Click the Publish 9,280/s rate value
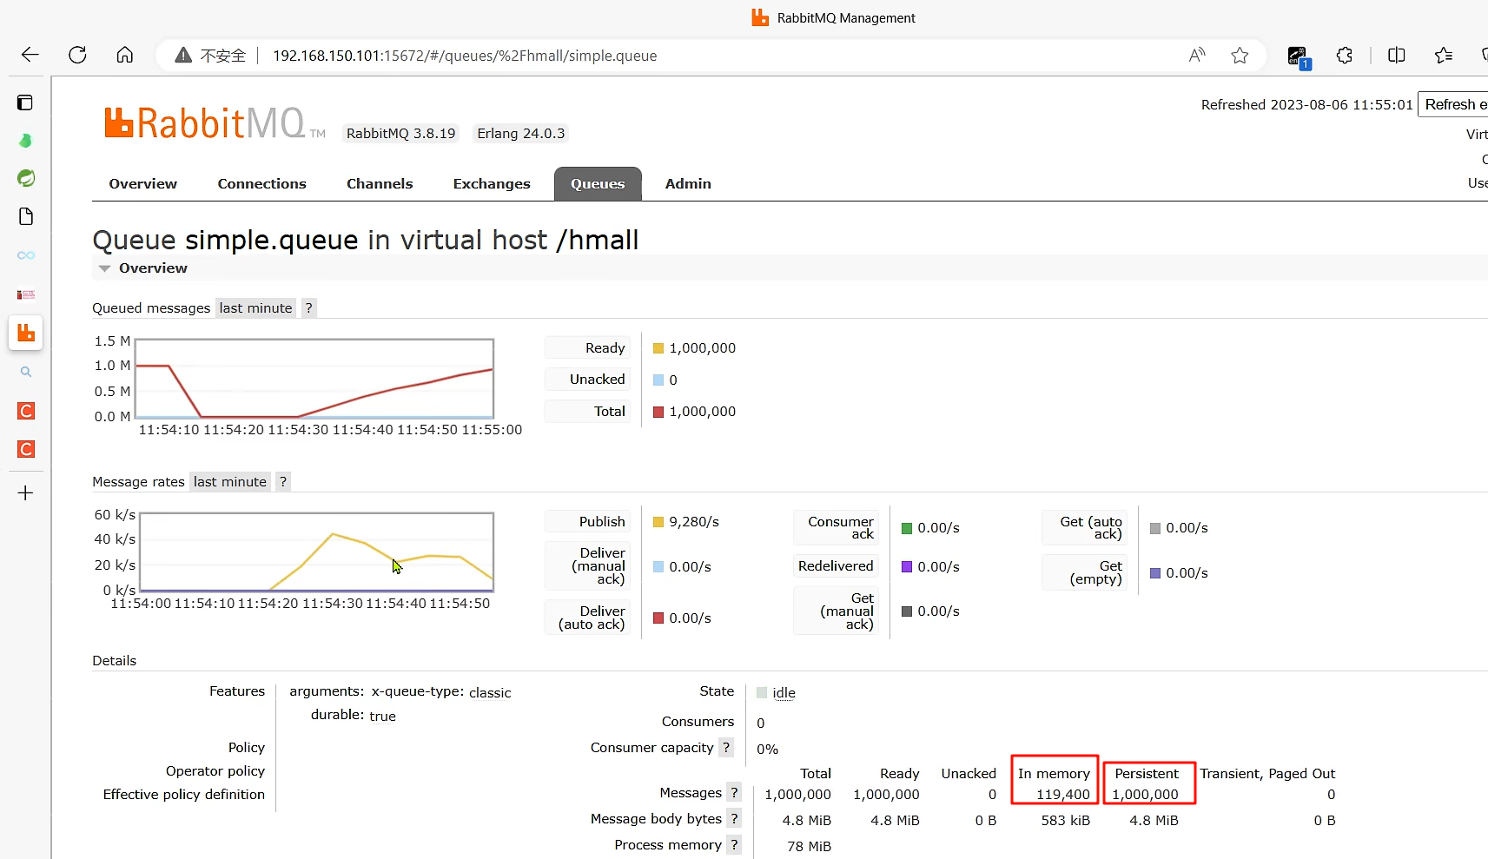 (x=694, y=521)
